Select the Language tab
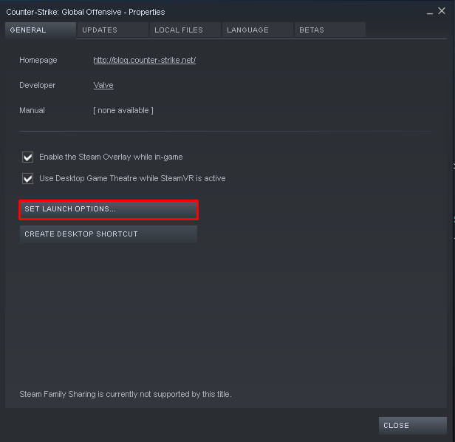The height and width of the screenshot is (442, 455). pos(248,30)
